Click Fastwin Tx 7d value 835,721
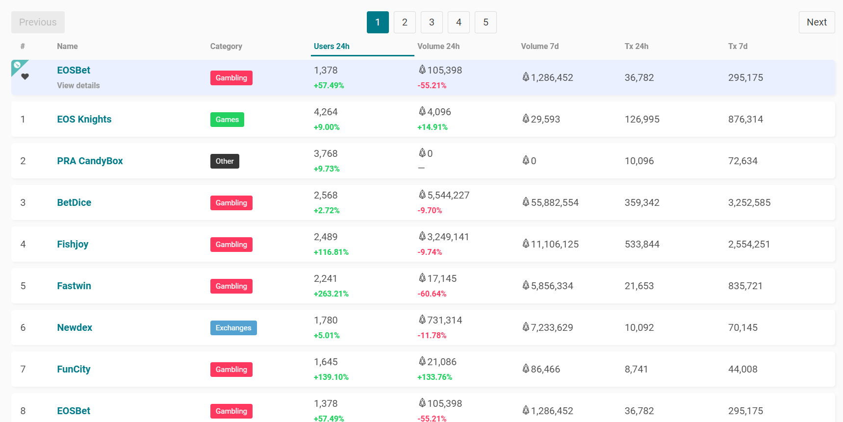Image resolution: width=843 pixels, height=422 pixels. click(x=745, y=286)
